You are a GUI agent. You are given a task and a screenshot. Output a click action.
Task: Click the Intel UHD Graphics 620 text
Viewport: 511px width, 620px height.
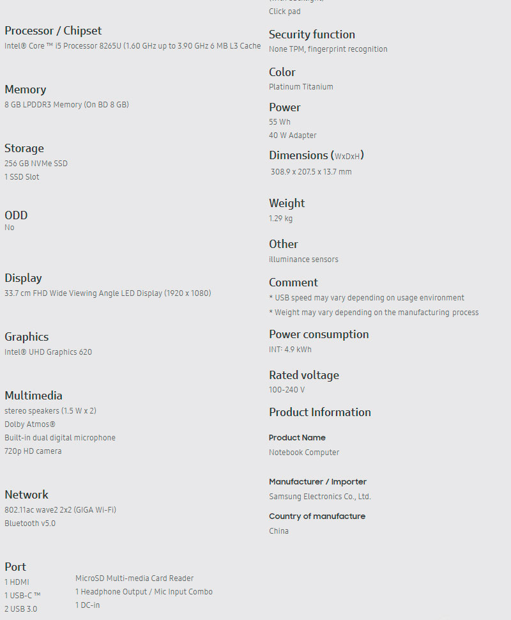pos(48,352)
